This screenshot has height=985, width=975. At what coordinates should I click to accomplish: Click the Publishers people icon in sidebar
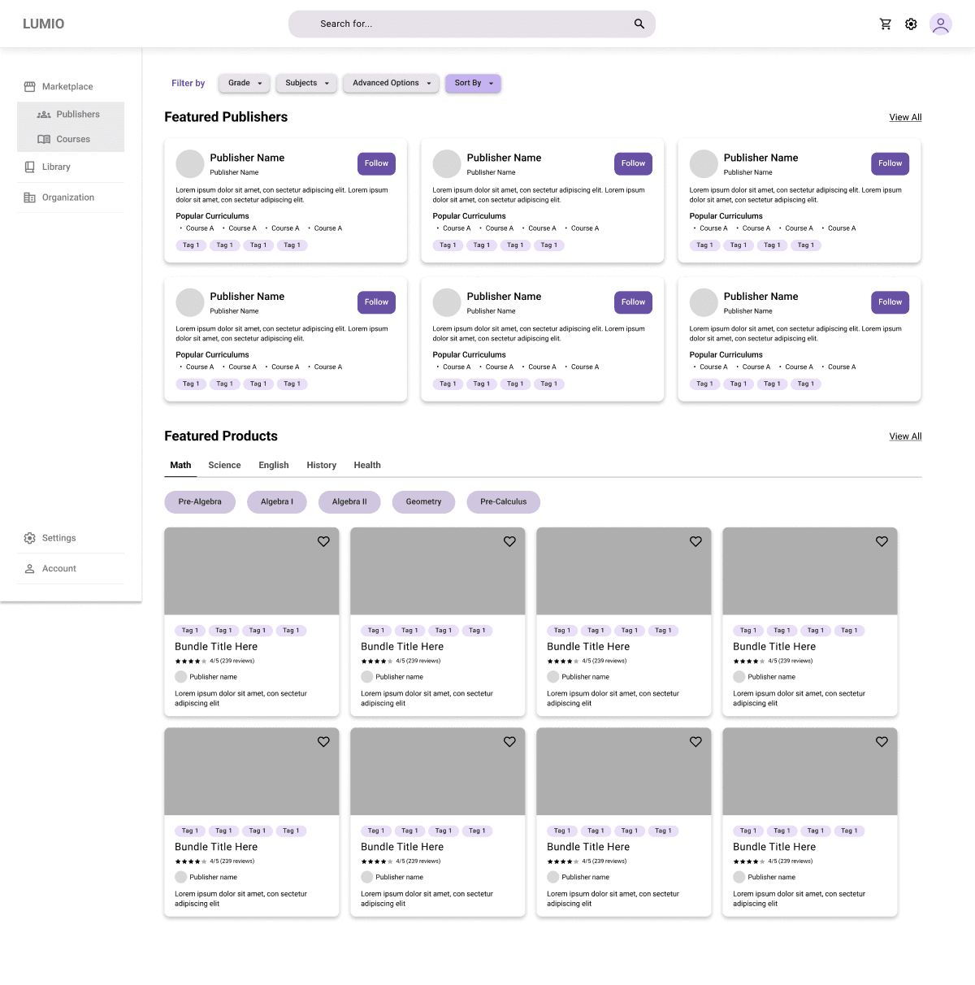point(44,115)
